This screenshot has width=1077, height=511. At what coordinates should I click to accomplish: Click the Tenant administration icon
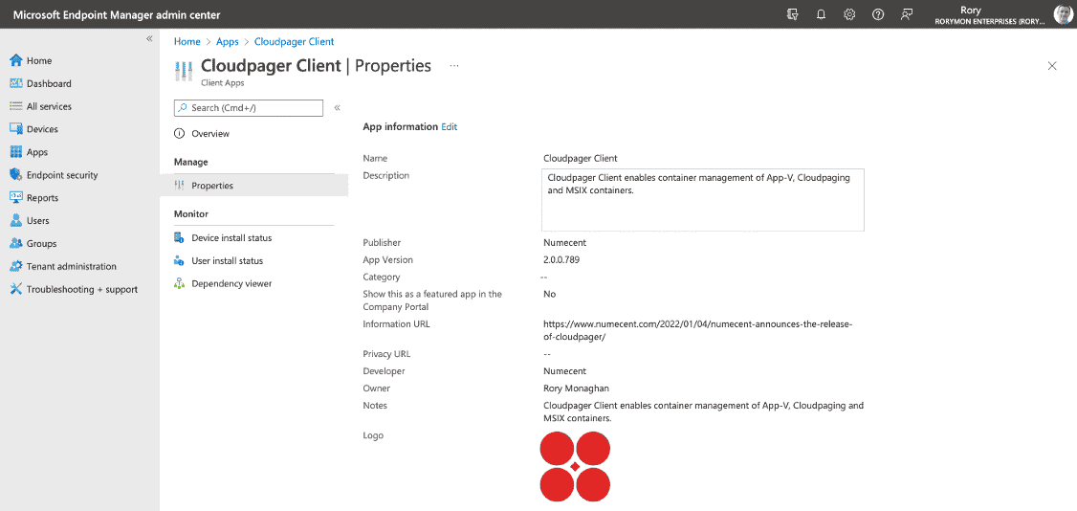tap(16, 266)
